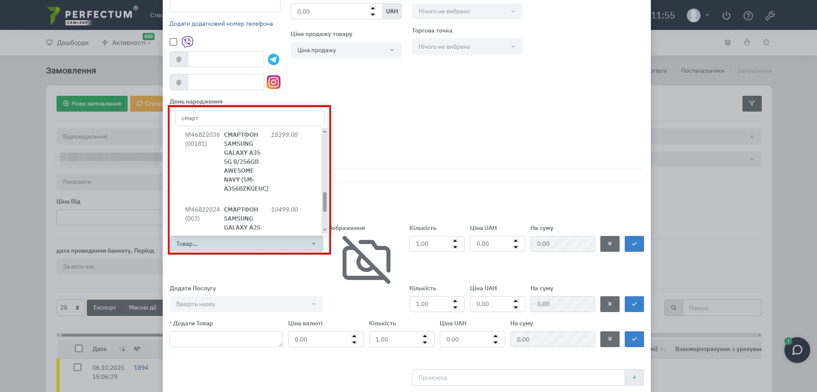
Task: Tick the Viber checkbox
Action: point(173,42)
